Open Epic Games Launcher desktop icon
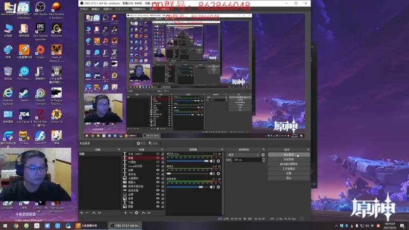Viewport: 409px width, 230px height. [40, 32]
